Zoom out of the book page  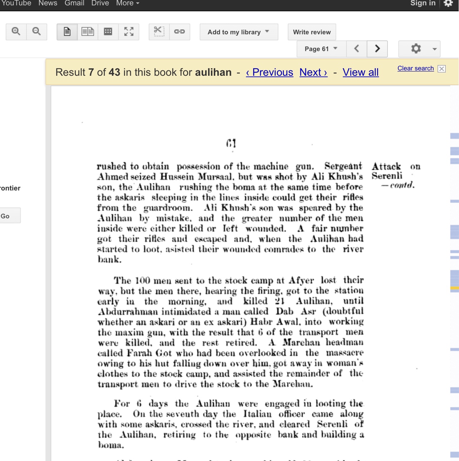click(36, 32)
